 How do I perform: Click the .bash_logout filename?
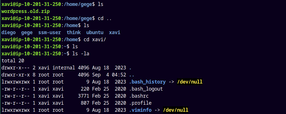pyautogui.click(x=146, y=89)
